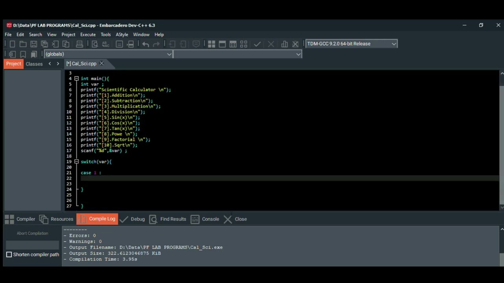
Task: Open the Project menu
Action: pos(68,35)
